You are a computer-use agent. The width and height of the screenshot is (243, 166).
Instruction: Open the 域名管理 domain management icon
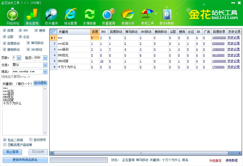(x=70, y=15)
